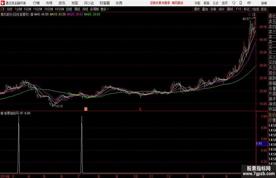
Task: Click the first XF signal spike near March
Action: point(19,144)
